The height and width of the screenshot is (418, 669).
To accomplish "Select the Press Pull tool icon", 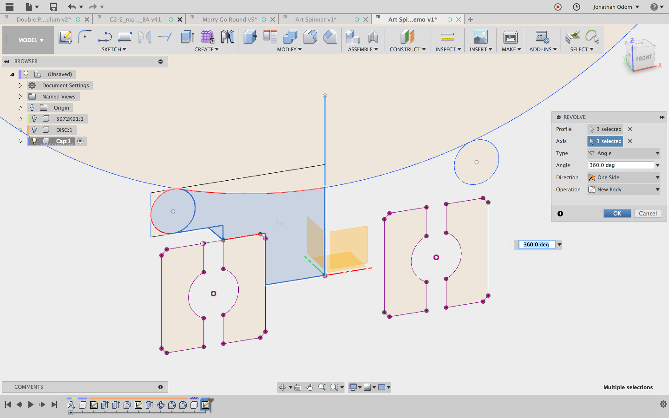I will tap(250, 37).
